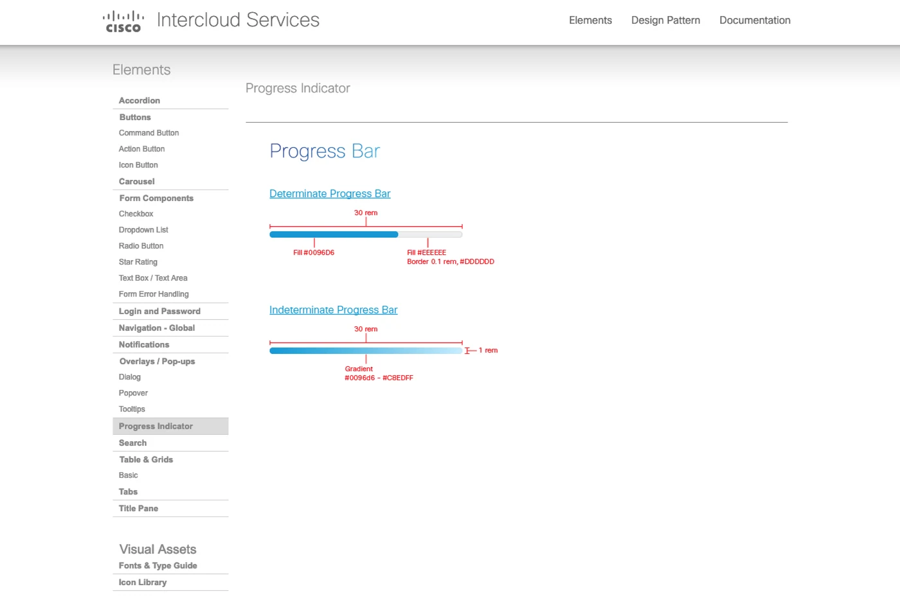Go to Buttons section in sidebar
Screen dimensions: 900x616
135,118
